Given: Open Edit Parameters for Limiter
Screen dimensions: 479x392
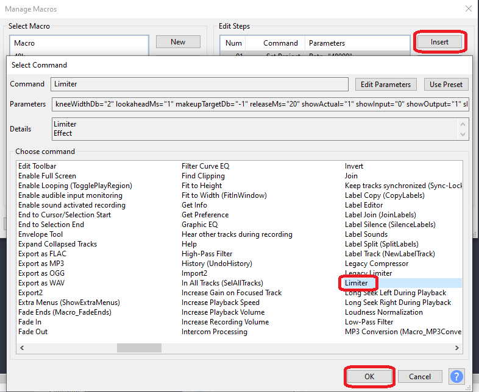Looking at the screenshot, I should 386,84.
